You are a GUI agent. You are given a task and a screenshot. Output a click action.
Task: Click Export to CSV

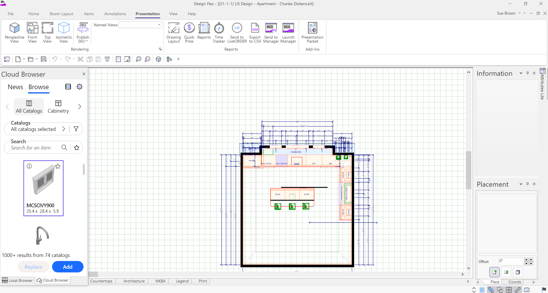[x=255, y=33]
